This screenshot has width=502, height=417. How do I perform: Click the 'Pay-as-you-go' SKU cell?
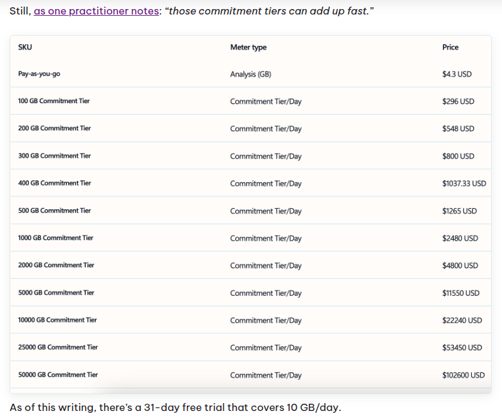click(x=39, y=74)
